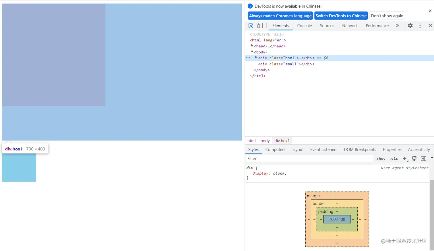434x251 pixels.
Task: Show more DevTools tabs via double chevron
Action: click(x=397, y=26)
